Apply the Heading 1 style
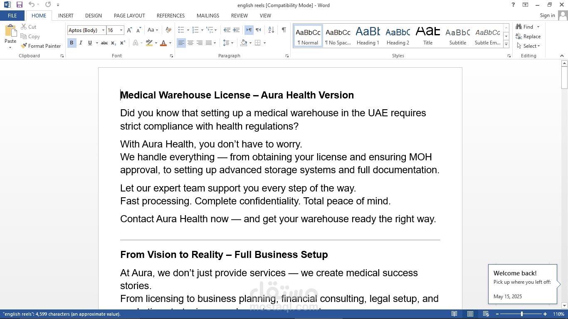The height and width of the screenshot is (319, 568). coord(368,36)
